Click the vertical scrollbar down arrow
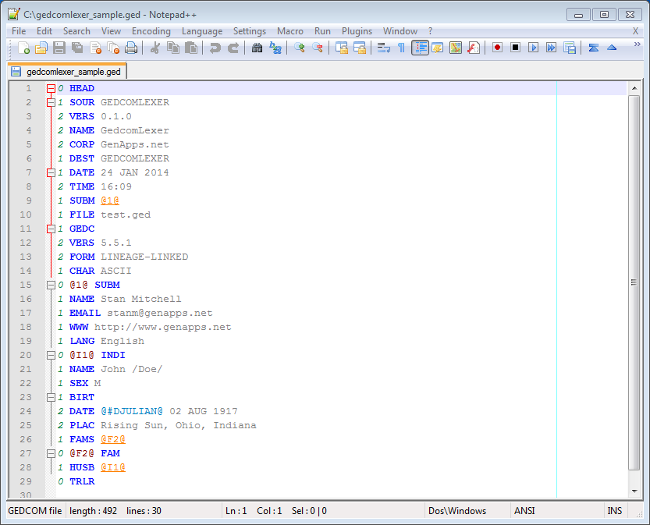The height and width of the screenshot is (525, 650). point(634,491)
